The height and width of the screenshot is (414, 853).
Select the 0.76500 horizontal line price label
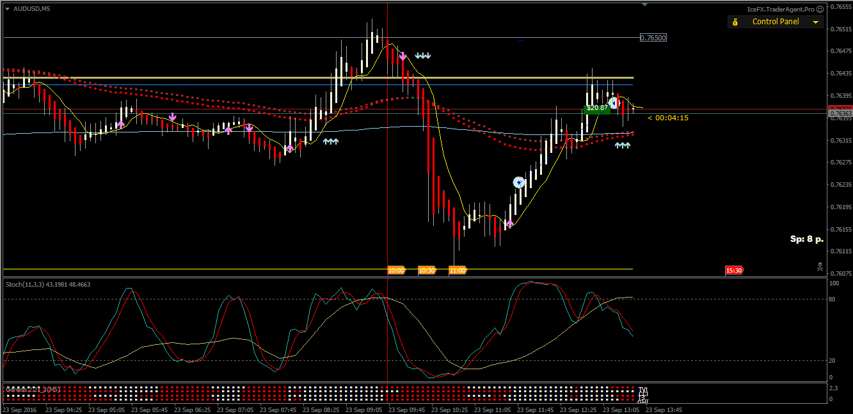click(653, 38)
